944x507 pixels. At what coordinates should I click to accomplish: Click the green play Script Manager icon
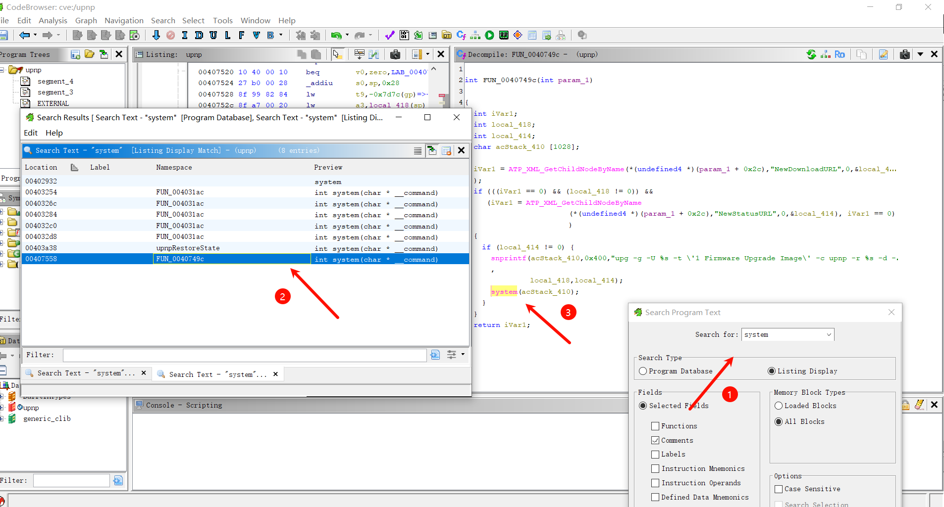pyautogui.click(x=489, y=35)
